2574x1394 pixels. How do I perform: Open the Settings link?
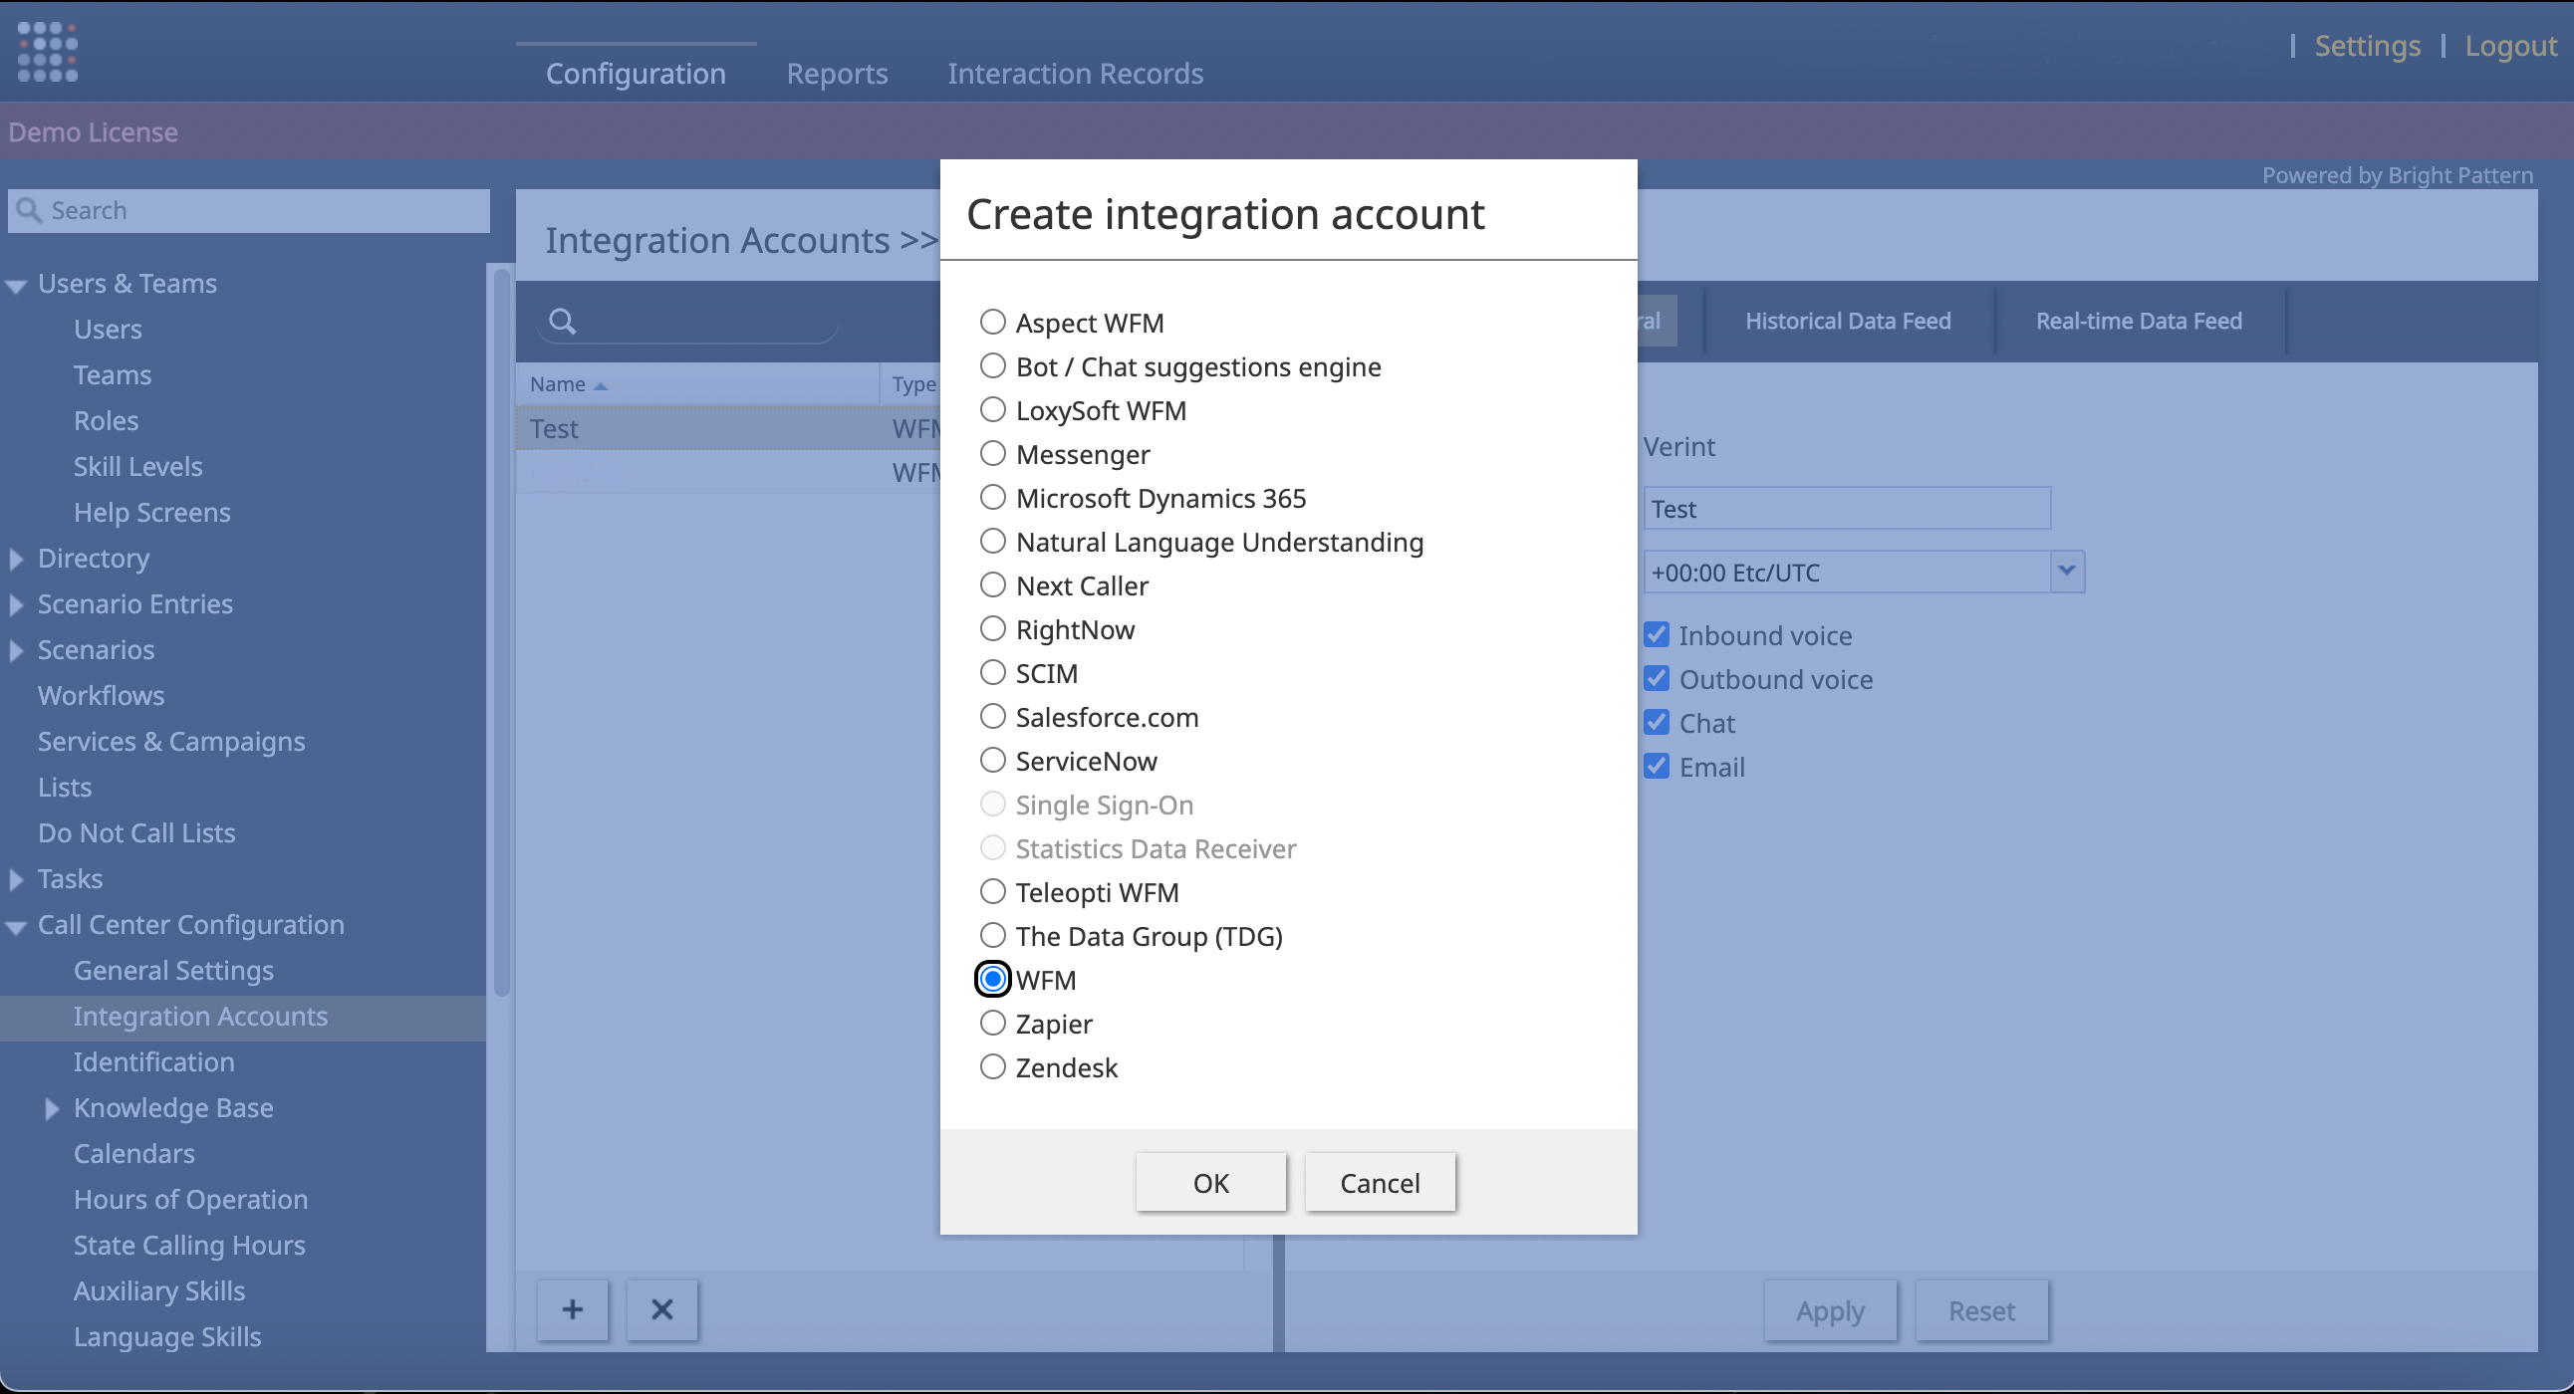(x=2367, y=46)
